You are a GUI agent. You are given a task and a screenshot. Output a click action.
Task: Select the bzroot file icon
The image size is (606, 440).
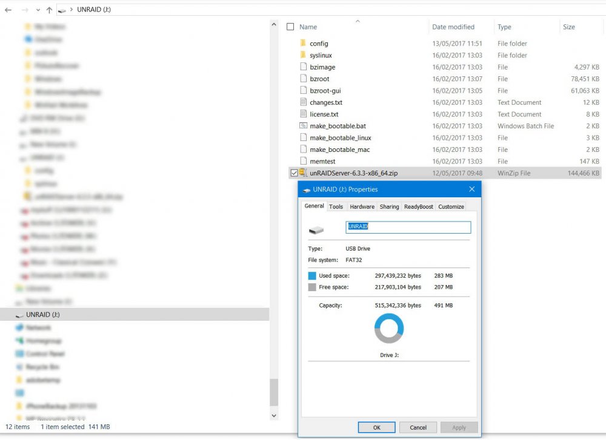pyautogui.click(x=304, y=78)
